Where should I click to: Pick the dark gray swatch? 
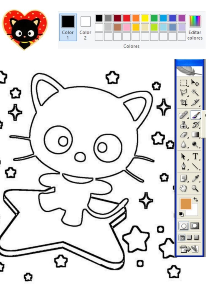pos(108,18)
